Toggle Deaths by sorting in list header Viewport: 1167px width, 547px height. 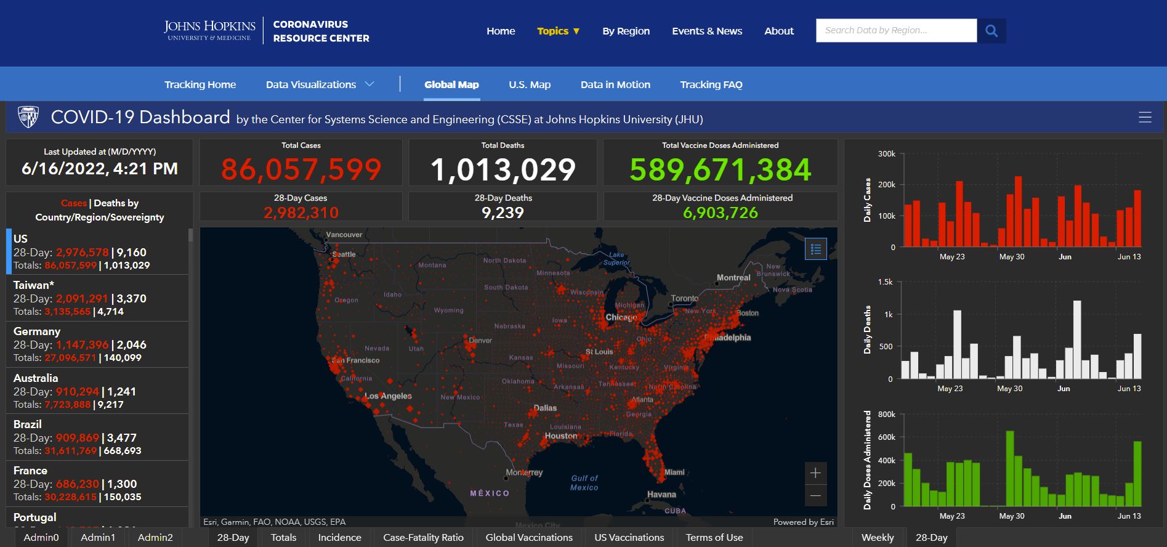point(116,203)
